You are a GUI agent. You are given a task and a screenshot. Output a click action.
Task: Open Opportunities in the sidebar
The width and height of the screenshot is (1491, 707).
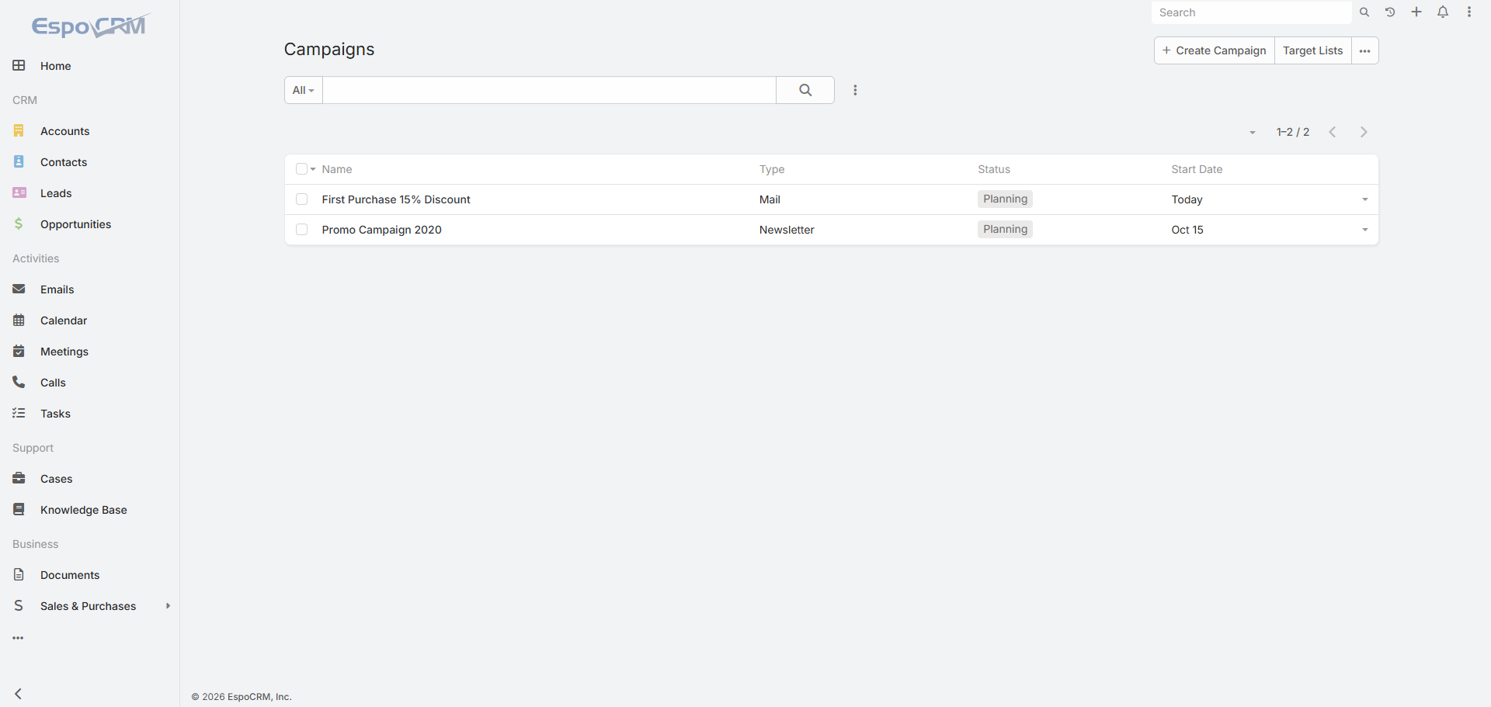point(75,224)
